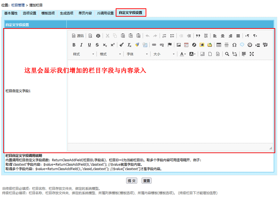The image size is (278, 208).
Task: Click the 栏目管理 breadcrumb link
Action: (18, 5)
